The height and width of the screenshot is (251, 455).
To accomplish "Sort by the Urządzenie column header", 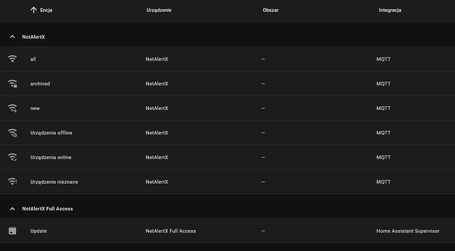I will point(159,10).
